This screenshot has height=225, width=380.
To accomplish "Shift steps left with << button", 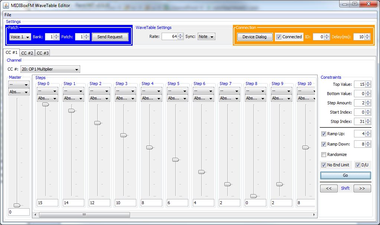I will 329,188.
